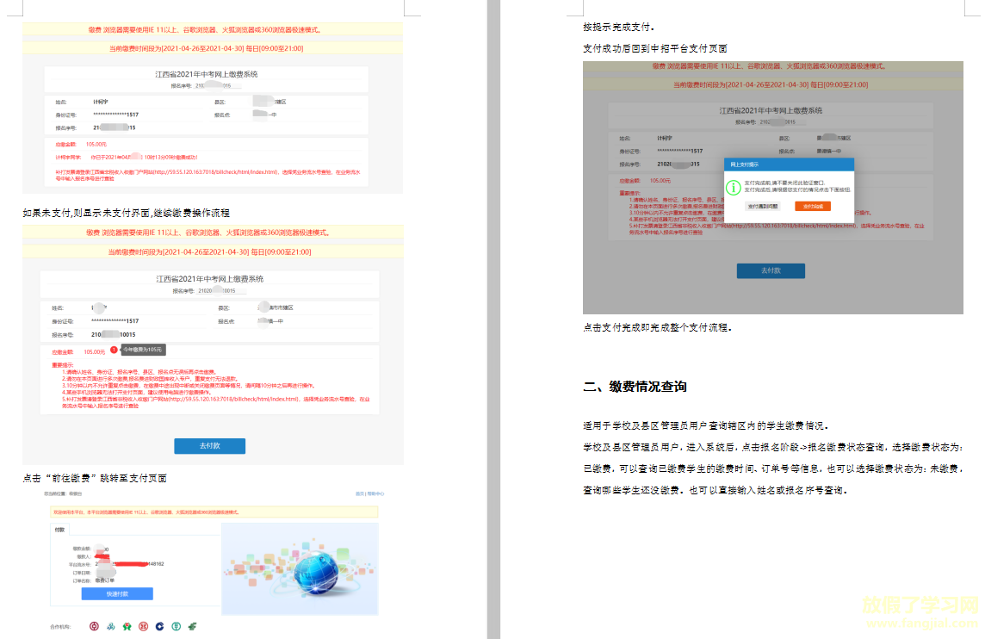
Task: Click the blue 快速付款 button
Action: pyautogui.click(x=117, y=592)
